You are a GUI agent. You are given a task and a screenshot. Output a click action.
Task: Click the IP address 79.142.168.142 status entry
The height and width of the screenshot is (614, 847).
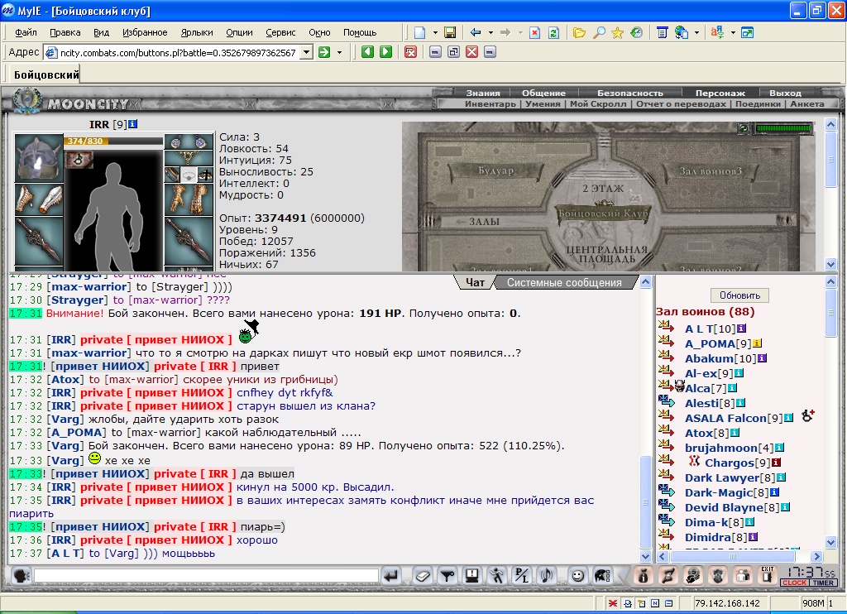[727, 603]
